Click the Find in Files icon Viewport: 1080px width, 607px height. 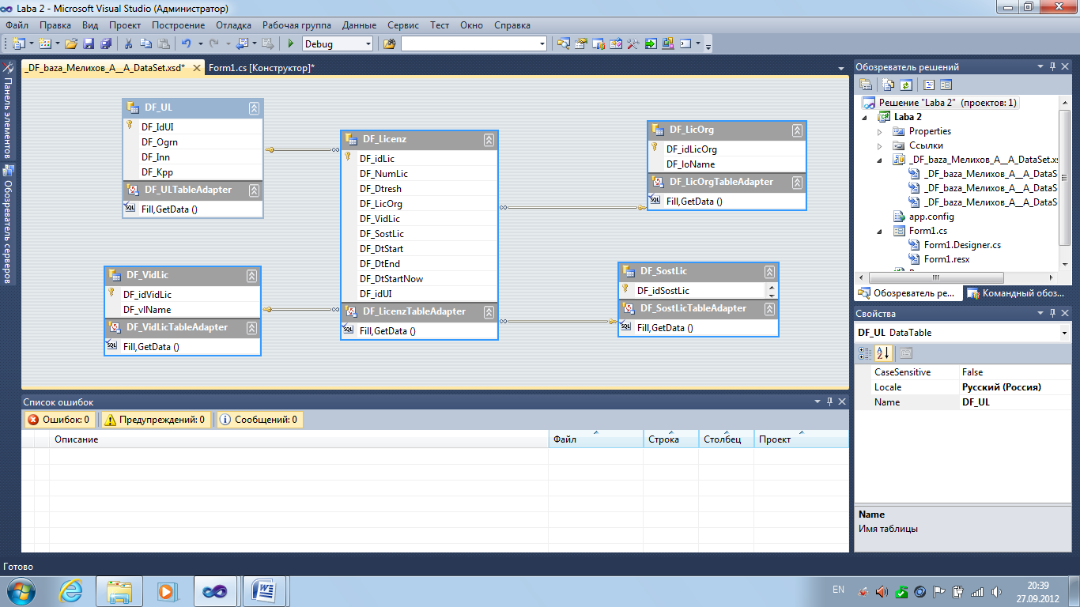(x=389, y=43)
